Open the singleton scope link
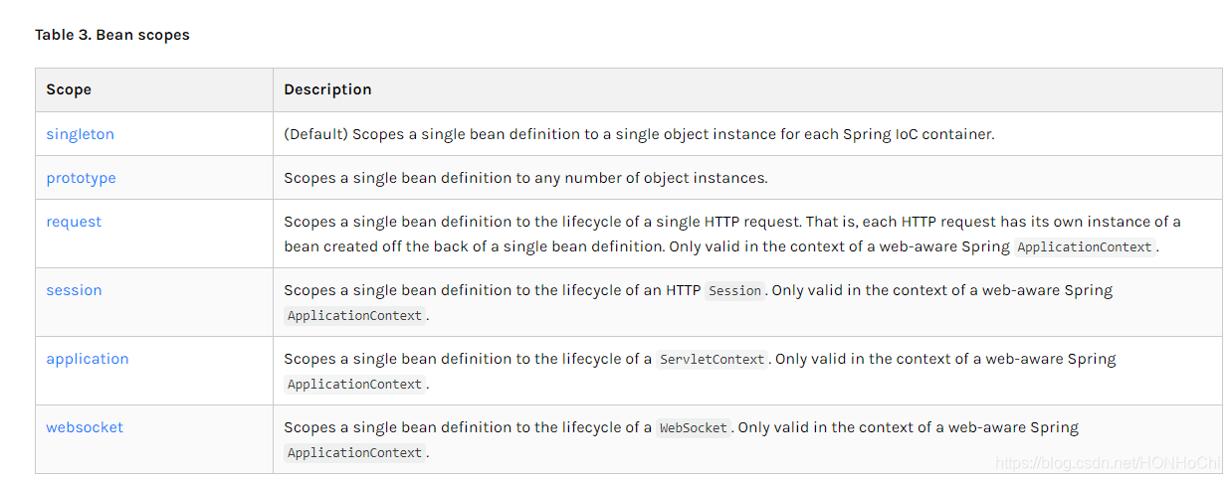 pos(80,134)
